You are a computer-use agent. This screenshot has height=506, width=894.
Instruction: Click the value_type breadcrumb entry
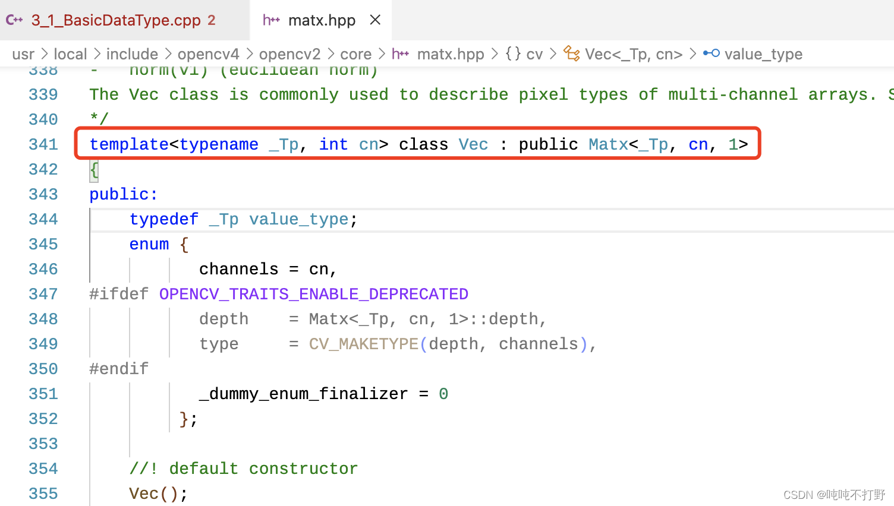tap(763, 53)
